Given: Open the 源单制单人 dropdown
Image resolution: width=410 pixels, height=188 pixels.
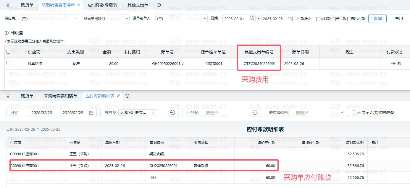Looking at the screenshot, I should point(181,19).
